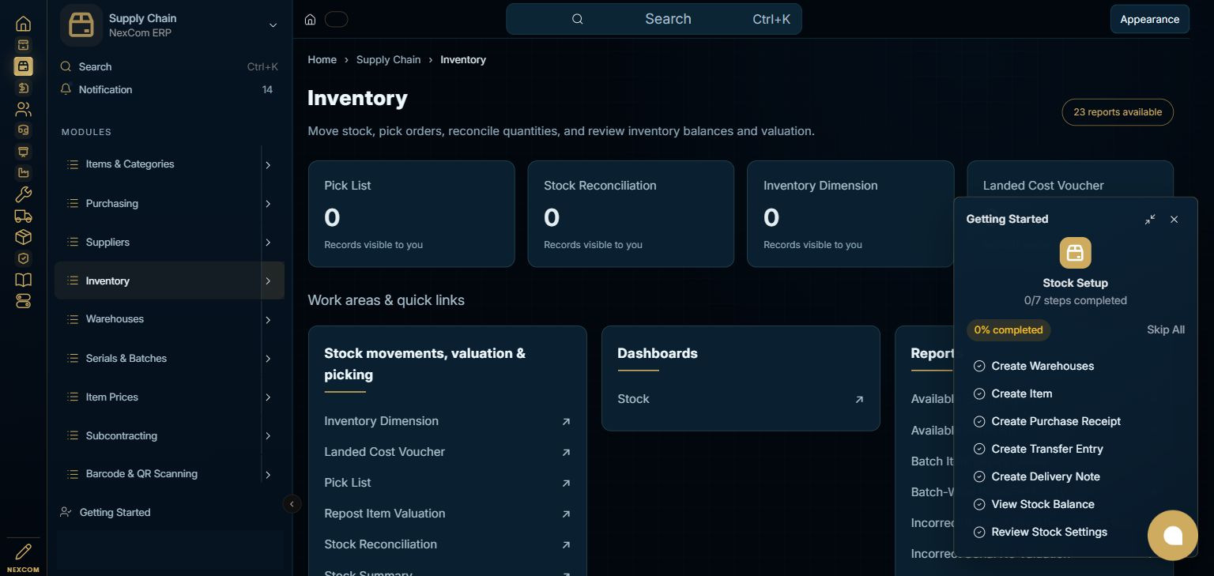Screen dimensions: 1214x576
Task: Select the highlighted Supply Chain icon in left rail
Action: point(23,66)
